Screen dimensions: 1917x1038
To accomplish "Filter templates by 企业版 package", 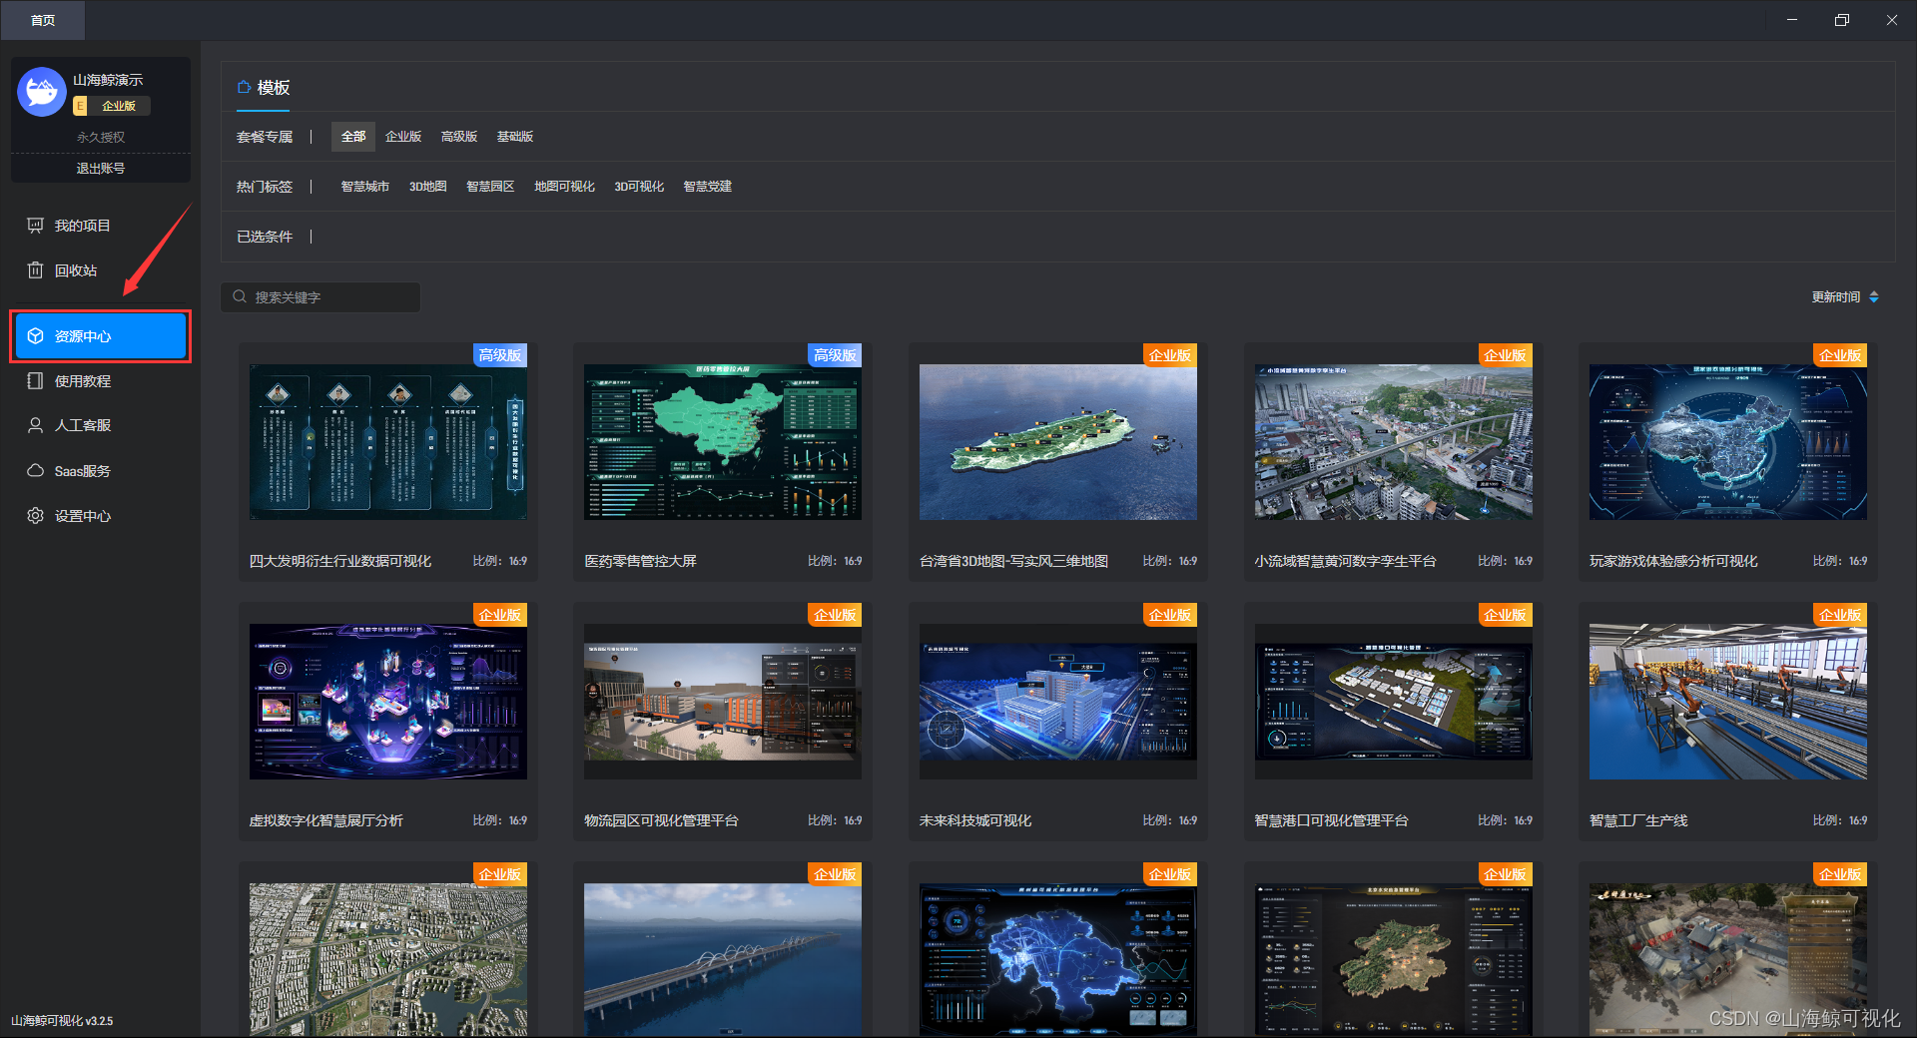I will coord(403,137).
